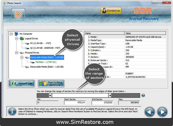Open the Contact us button
The width and height of the screenshot is (173, 126).
(x=111, y=11)
